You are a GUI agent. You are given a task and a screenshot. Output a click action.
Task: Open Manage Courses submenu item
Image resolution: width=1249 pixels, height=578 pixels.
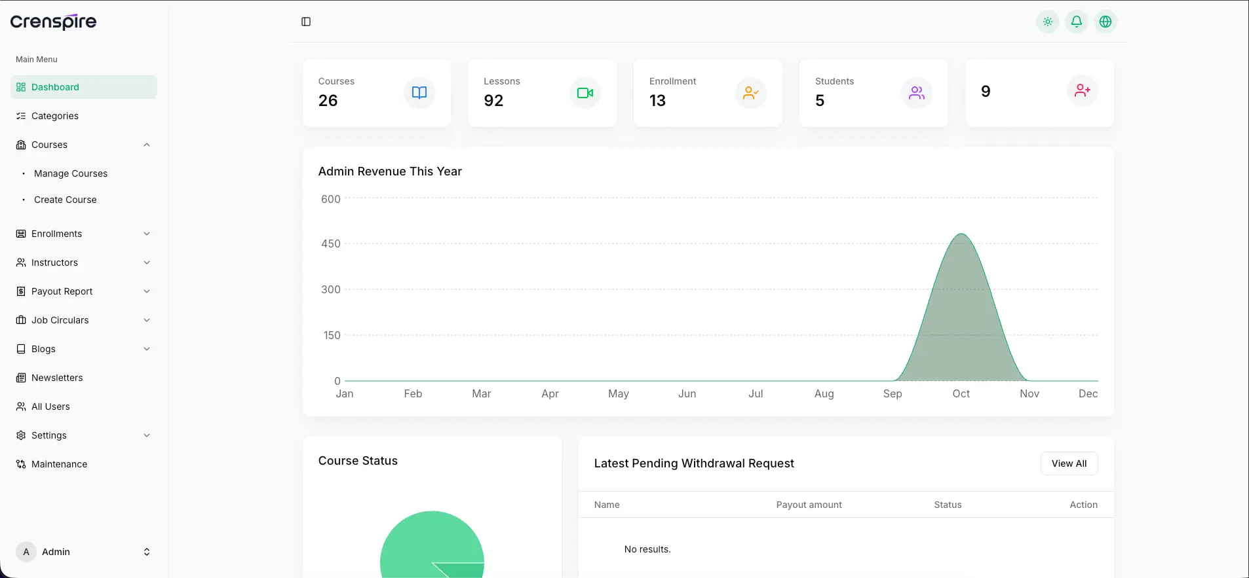[71, 173]
